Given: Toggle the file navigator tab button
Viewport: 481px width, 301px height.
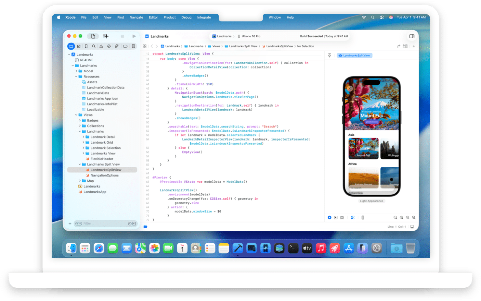Looking at the screenshot, I should (93, 36).
